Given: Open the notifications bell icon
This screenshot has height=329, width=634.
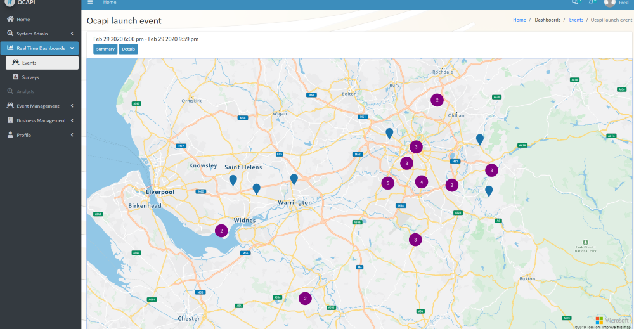Looking at the screenshot, I should coord(591,3).
